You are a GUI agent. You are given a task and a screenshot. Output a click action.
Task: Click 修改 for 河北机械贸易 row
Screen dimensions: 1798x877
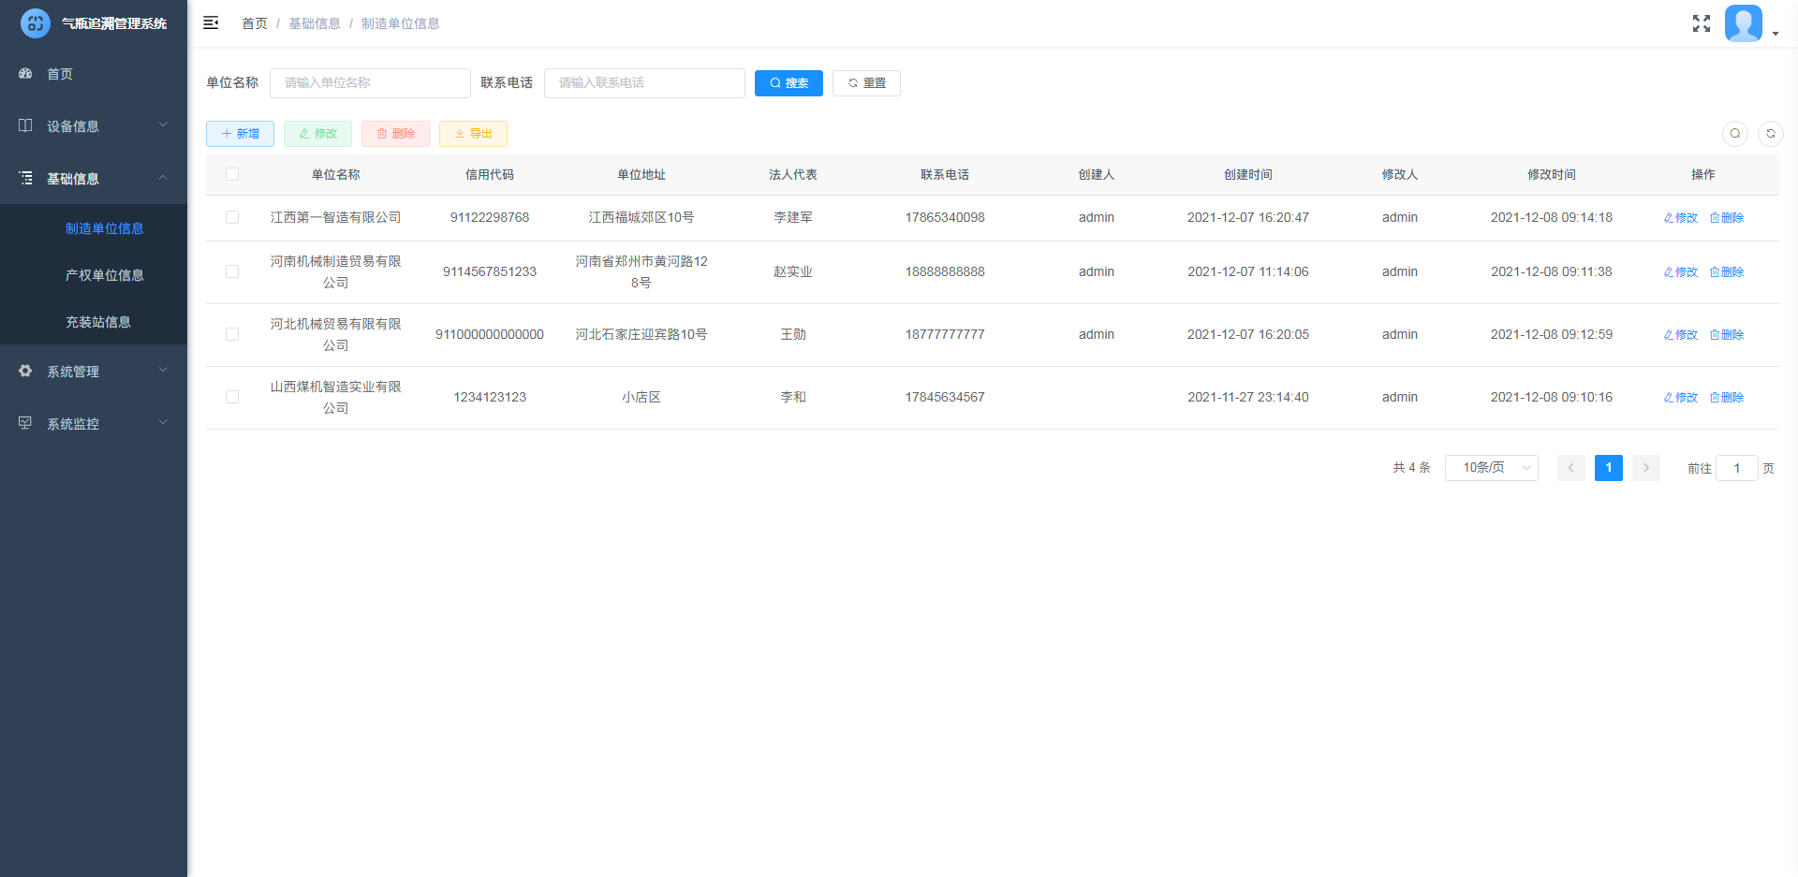point(1681,334)
